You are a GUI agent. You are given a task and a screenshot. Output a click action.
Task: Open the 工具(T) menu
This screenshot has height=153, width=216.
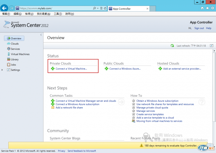(x=58, y=14)
